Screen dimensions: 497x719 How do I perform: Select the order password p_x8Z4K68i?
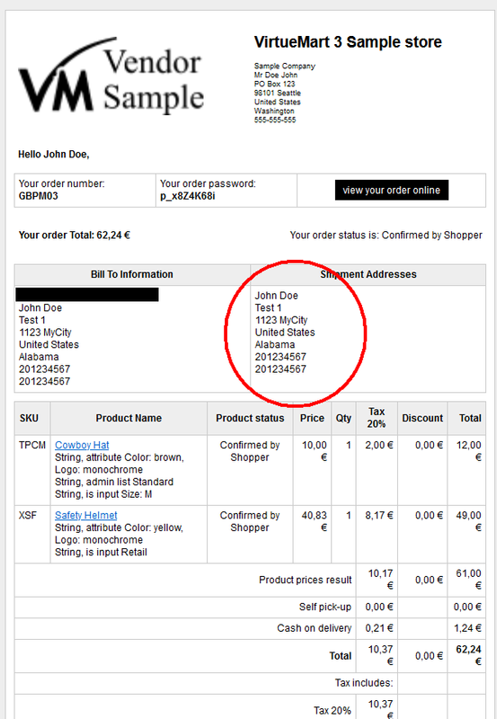188,196
